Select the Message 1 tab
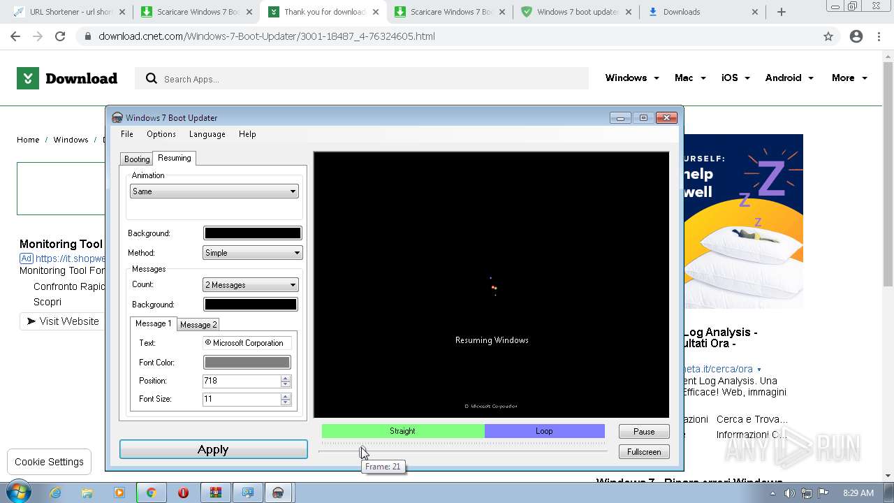This screenshot has height=503, width=894. point(154,323)
